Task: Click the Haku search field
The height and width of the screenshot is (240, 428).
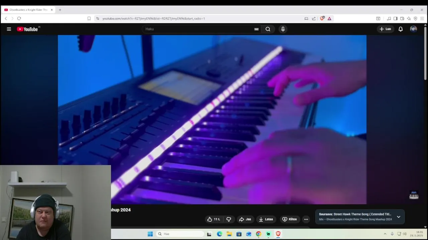Action: click(x=199, y=29)
